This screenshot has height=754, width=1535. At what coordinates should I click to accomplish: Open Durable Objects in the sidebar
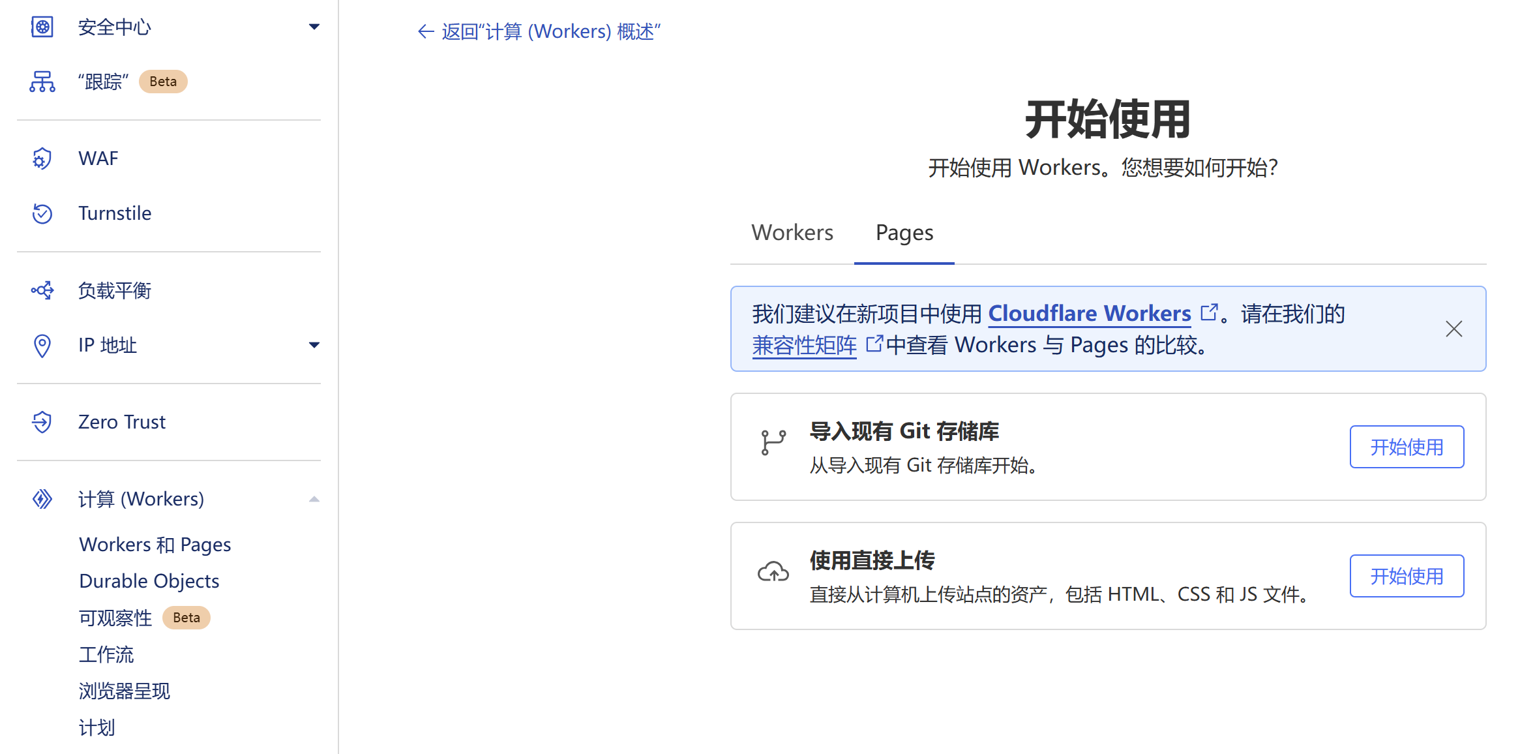[x=149, y=581]
